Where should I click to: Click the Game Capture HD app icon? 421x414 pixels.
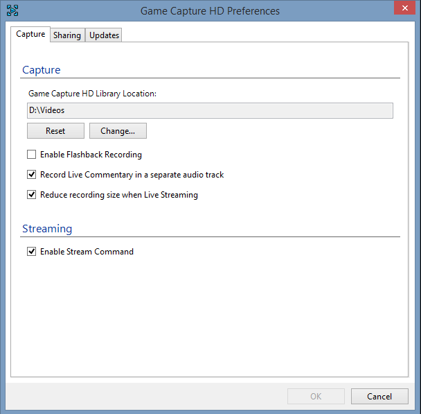coord(12,10)
